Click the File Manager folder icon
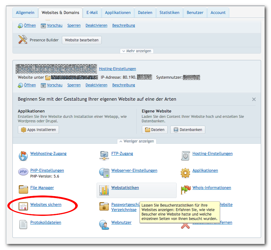 point(23,189)
